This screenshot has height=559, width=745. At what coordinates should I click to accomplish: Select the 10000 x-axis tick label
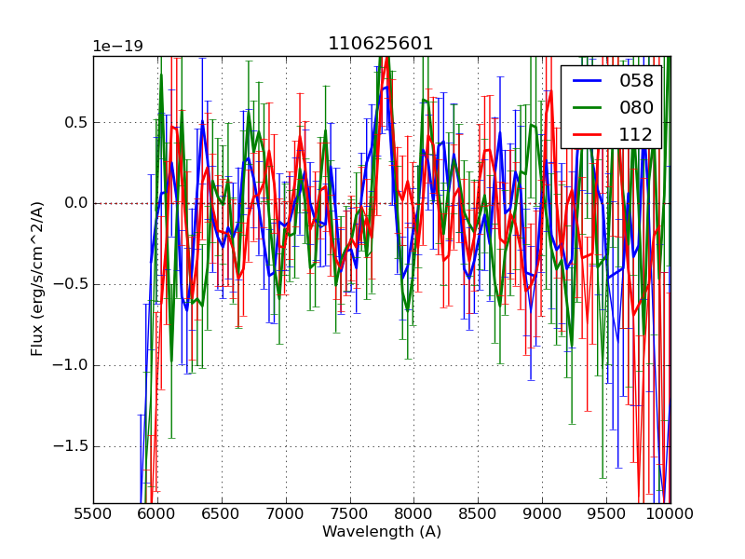click(x=670, y=513)
